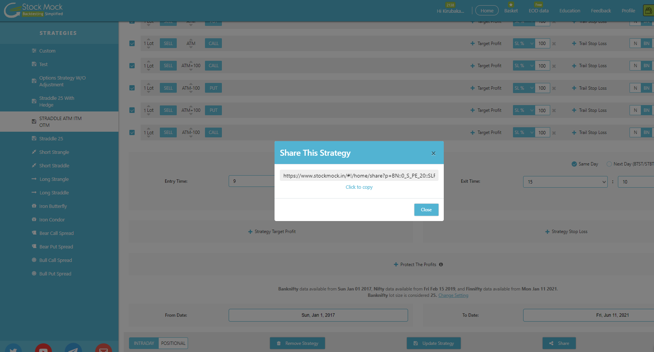Click the icon beside Iron Butterfly
This screenshot has width=654, height=352.
coord(34,206)
